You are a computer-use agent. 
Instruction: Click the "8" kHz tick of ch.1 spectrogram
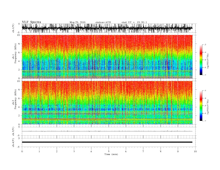19,44
